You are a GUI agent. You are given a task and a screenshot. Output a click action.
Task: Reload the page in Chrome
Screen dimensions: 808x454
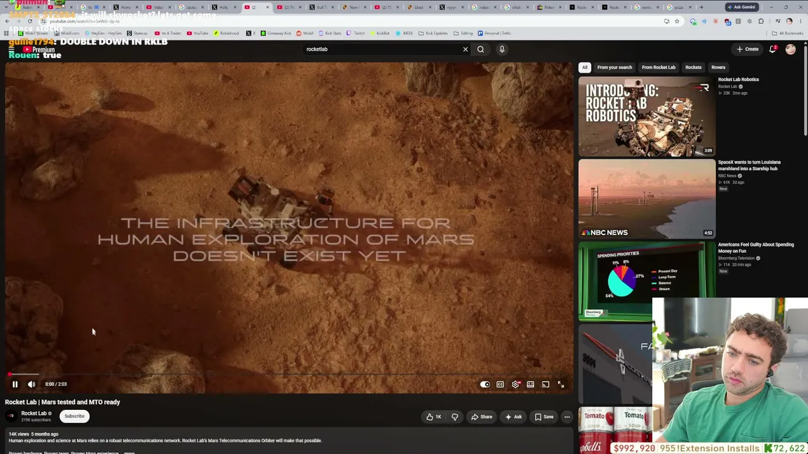pos(30,21)
